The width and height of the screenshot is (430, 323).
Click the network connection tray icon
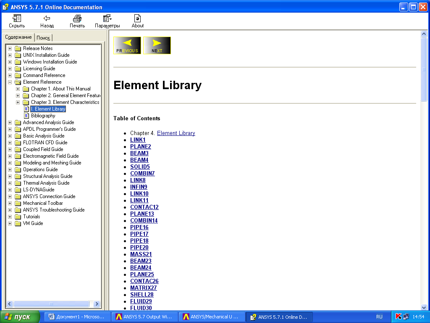coord(406,317)
